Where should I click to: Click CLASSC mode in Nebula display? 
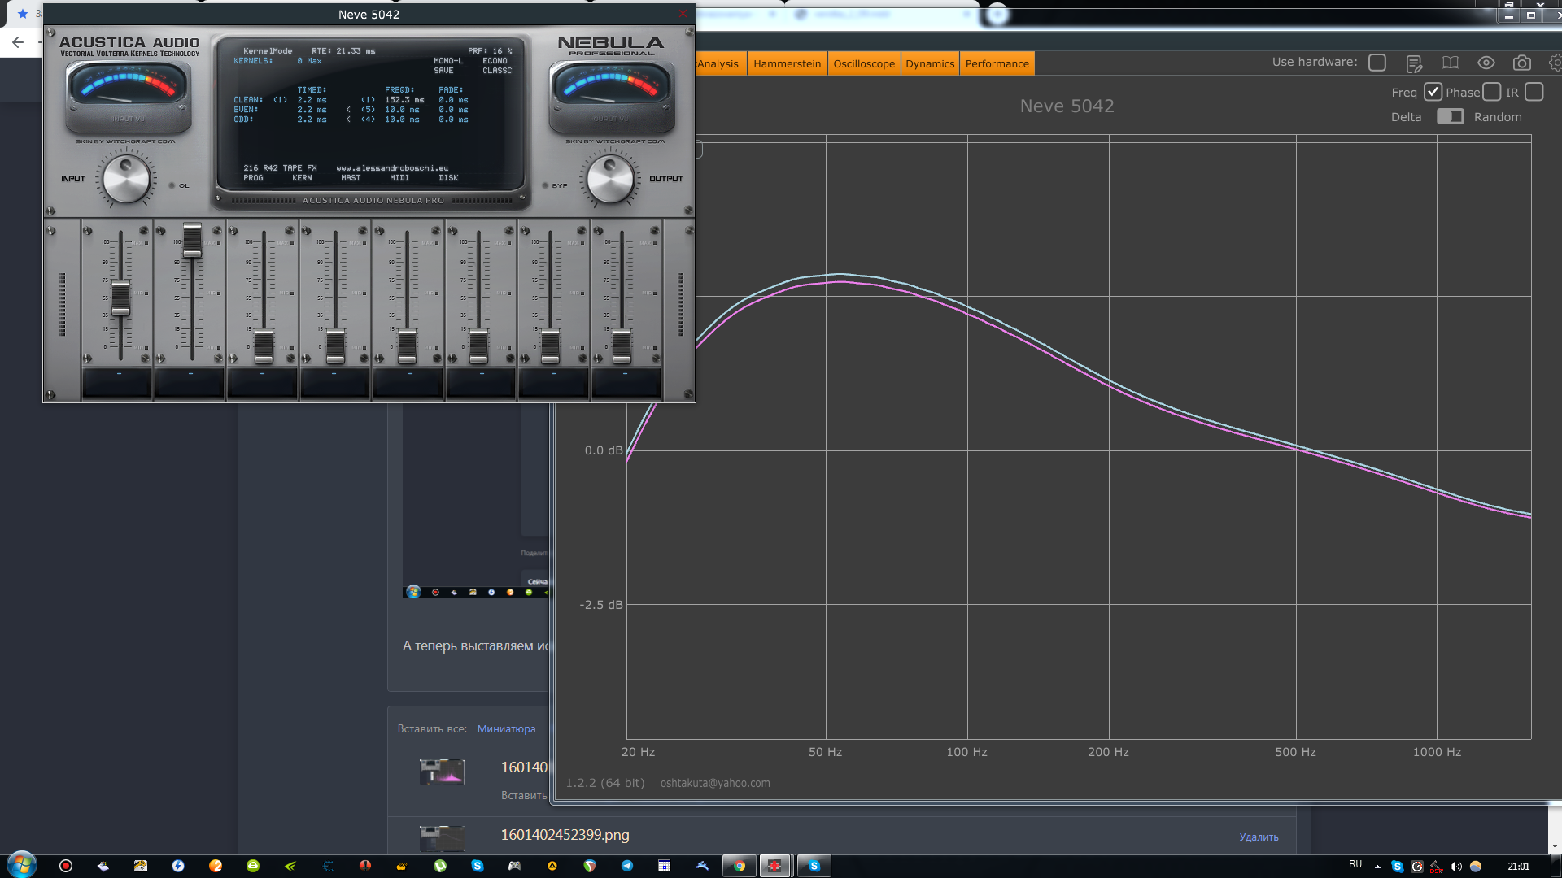pyautogui.click(x=497, y=71)
